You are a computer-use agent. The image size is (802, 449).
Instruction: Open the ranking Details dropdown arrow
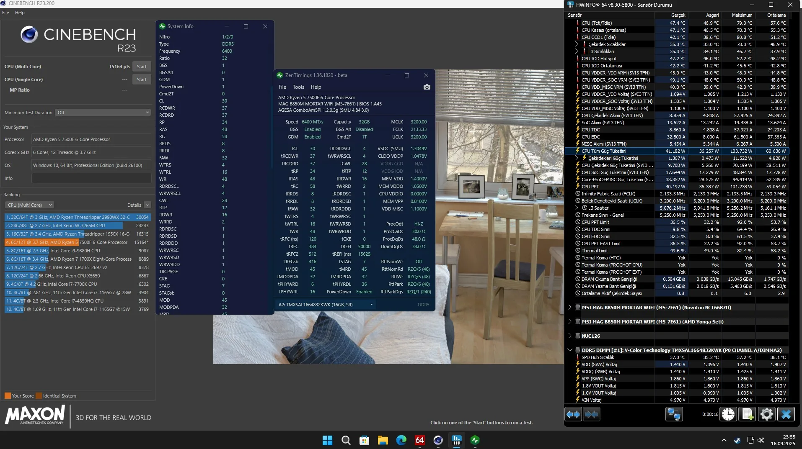[147, 205]
